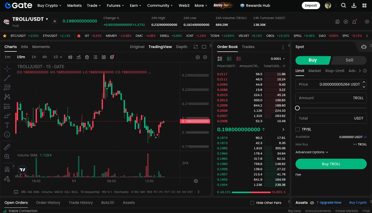Select the trend line drawing tool
This screenshot has height=213, width=372.
click(x=7, y=78)
